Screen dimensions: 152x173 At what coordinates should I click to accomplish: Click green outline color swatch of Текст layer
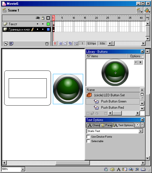pos(48,24)
